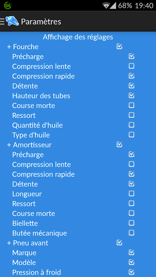Tap the Affichage des réglages heading
The image size is (156, 277).
tap(78, 37)
